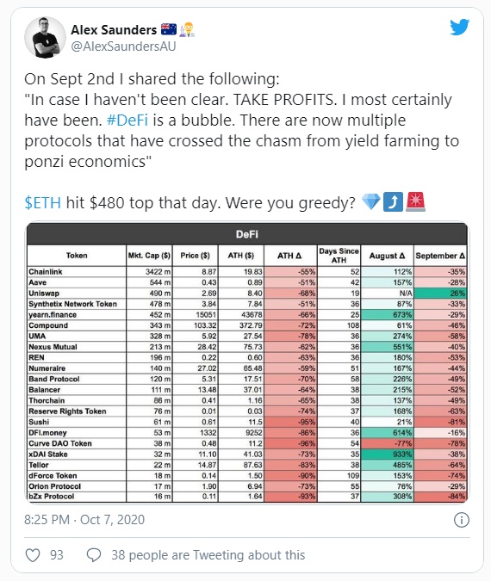Open the 8:25 PM Oct 7 timestamp
This screenshot has width=491, height=581.
pos(84,520)
